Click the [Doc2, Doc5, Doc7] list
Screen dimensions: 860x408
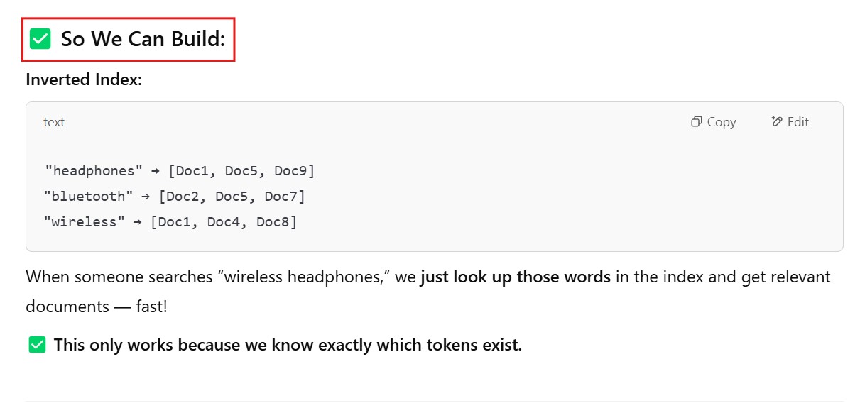click(232, 197)
